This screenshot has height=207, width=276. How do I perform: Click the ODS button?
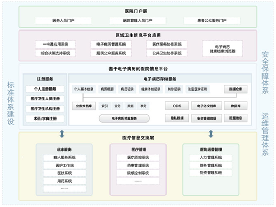[x=177, y=106]
